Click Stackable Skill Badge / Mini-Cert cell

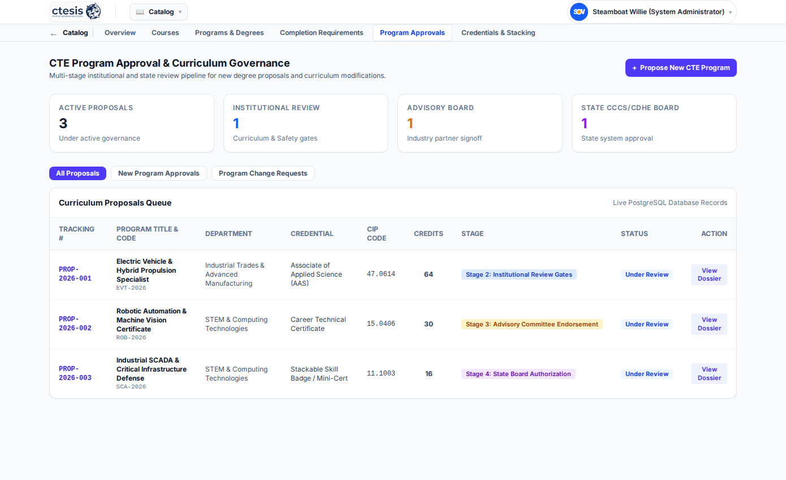tap(319, 374)
